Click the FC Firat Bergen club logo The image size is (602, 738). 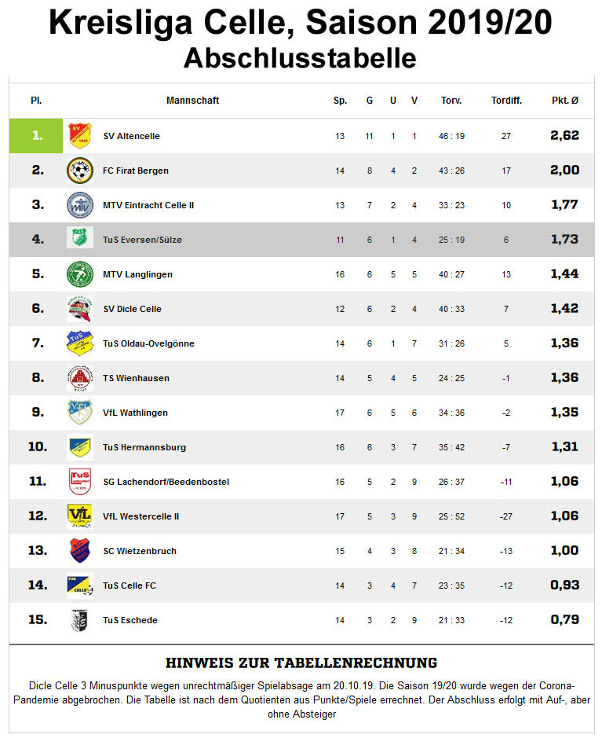click(x=80, y=171)
